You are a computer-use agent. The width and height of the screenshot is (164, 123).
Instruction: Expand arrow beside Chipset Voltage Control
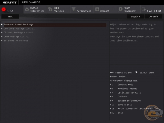click(x=2, y=33)
